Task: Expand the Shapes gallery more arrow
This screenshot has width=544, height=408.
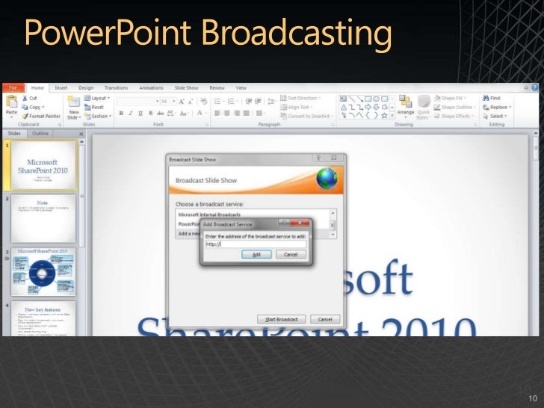Action: 392,116
